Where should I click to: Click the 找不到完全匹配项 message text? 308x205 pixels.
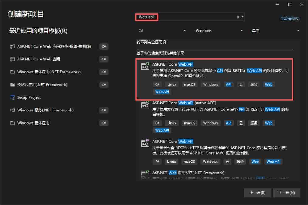click(151, 42)
